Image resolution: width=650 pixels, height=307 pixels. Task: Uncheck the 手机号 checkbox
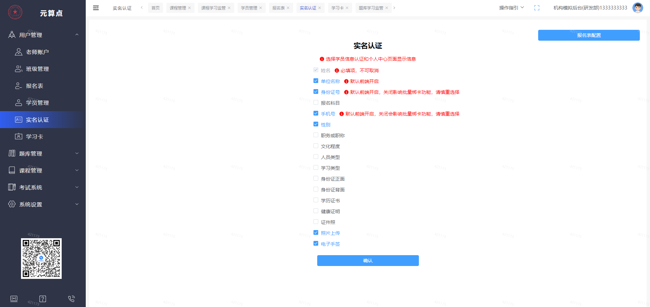[316, 113]
